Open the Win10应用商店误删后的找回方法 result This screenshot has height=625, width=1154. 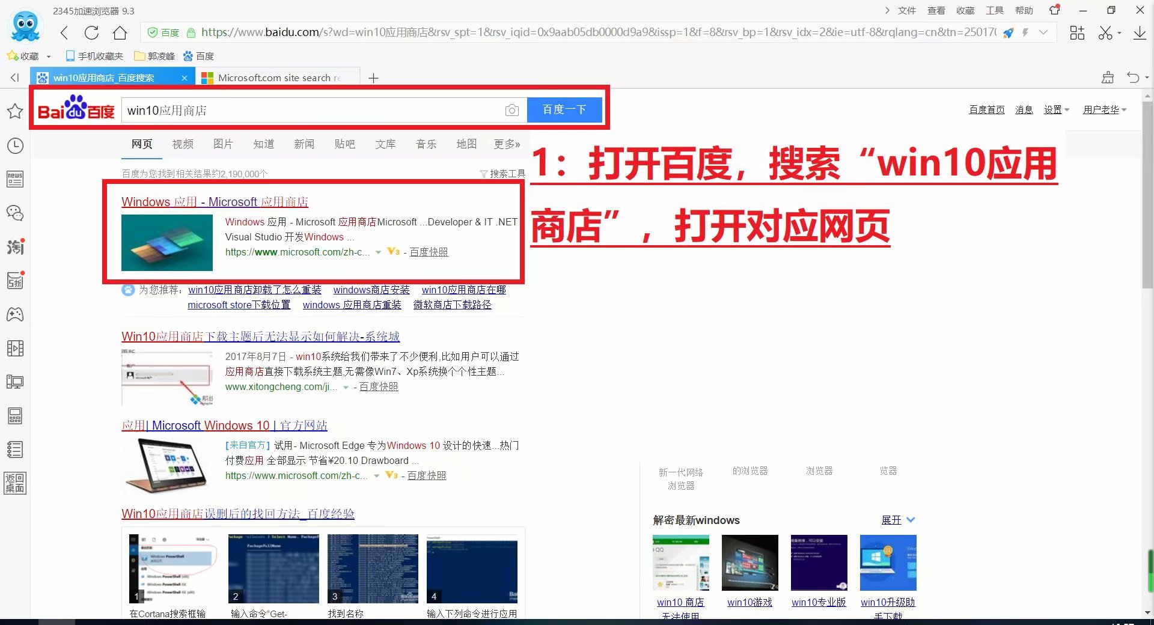point(237,514)
